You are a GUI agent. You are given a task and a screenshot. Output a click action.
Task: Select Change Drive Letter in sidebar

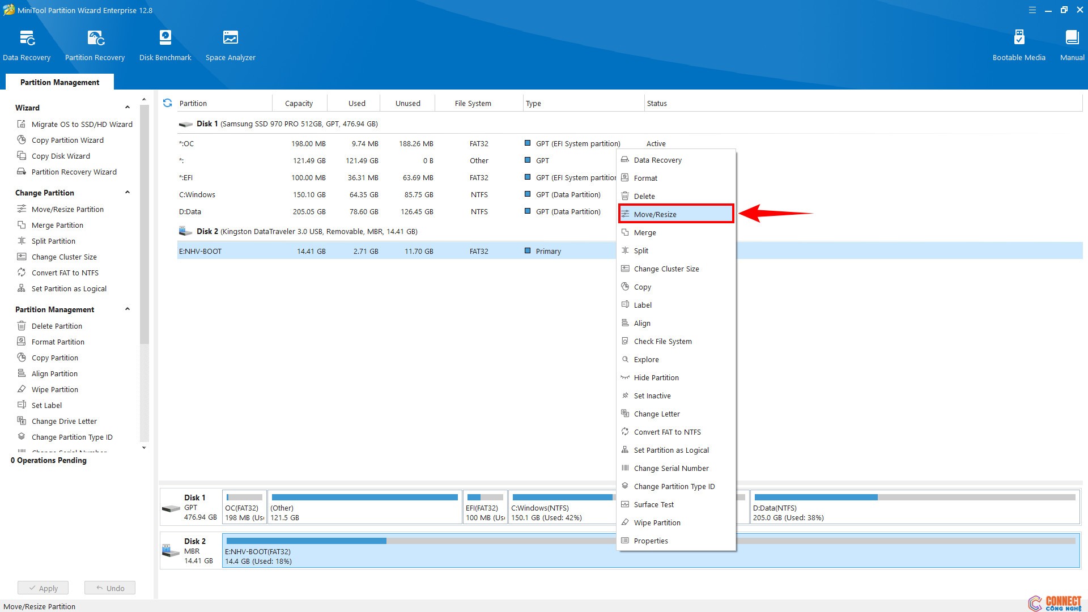[57, 421]
